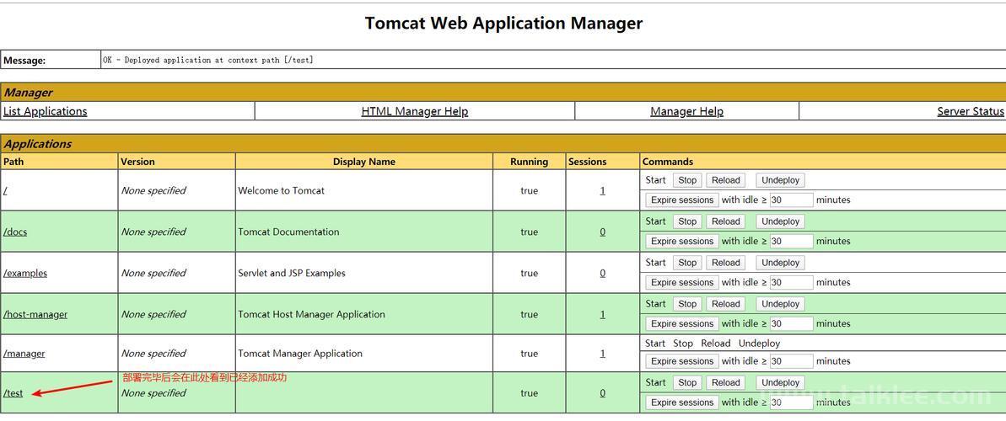The image size is (1006, 421).
Task: Stop the Welcome to Tomcat application
Action: pos(687,181)
